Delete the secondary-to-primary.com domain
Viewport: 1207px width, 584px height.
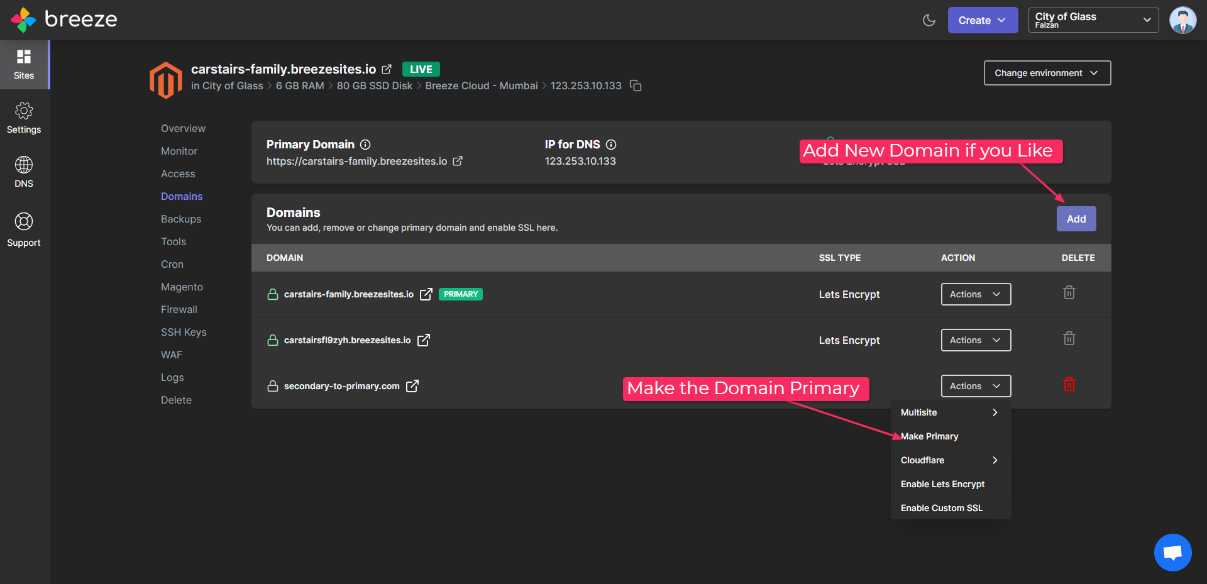1069,384
